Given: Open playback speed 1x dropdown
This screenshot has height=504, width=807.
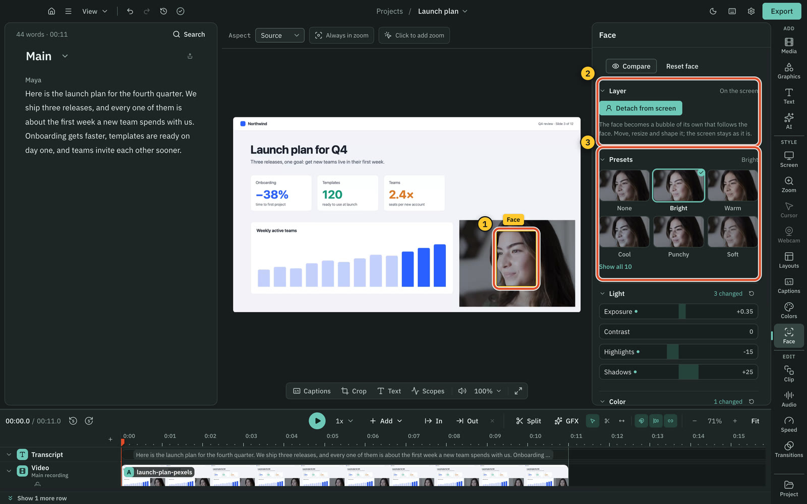Looking at the screenshot, I should tap(344, 421).
